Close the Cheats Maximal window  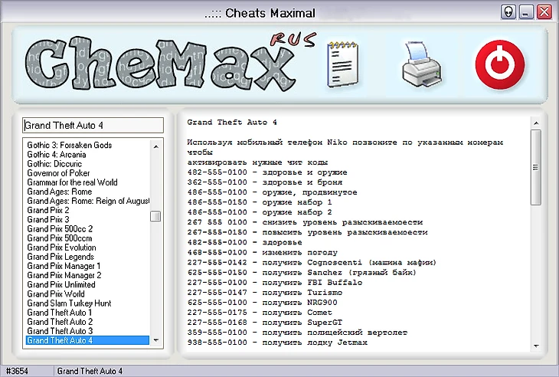coord(544,12)
